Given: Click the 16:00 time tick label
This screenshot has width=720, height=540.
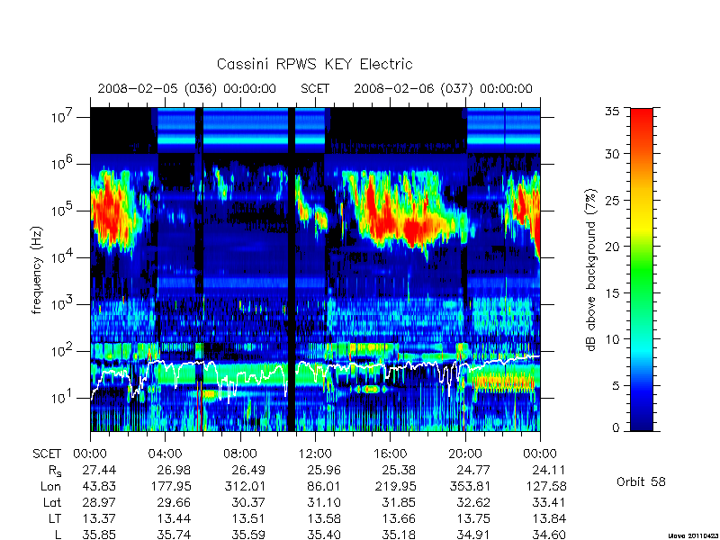Looking at the screenshot, I should 391,454.
